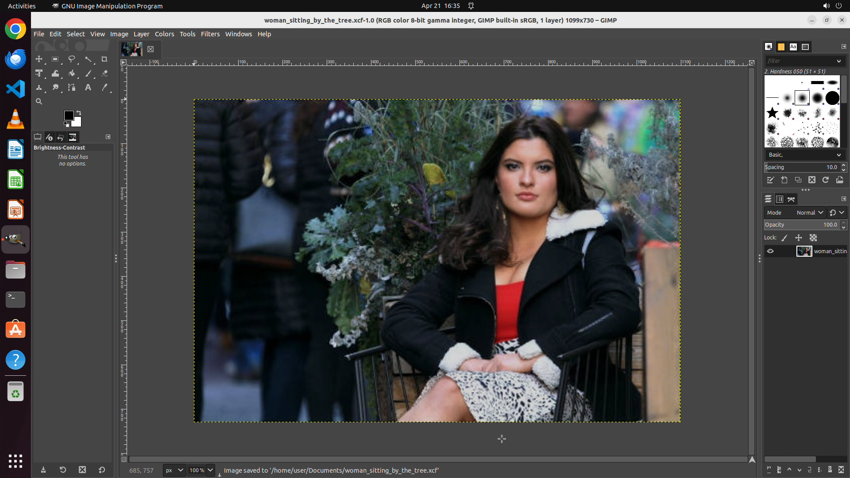Select the Eraser tool
The width and height of the screenshot is (850, 478).
104,73
